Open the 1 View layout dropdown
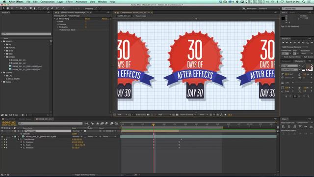 coord(203,115)
